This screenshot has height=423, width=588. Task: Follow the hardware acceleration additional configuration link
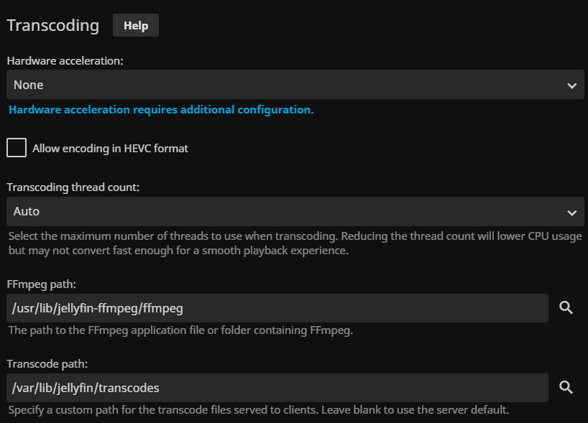click(161, 110)
